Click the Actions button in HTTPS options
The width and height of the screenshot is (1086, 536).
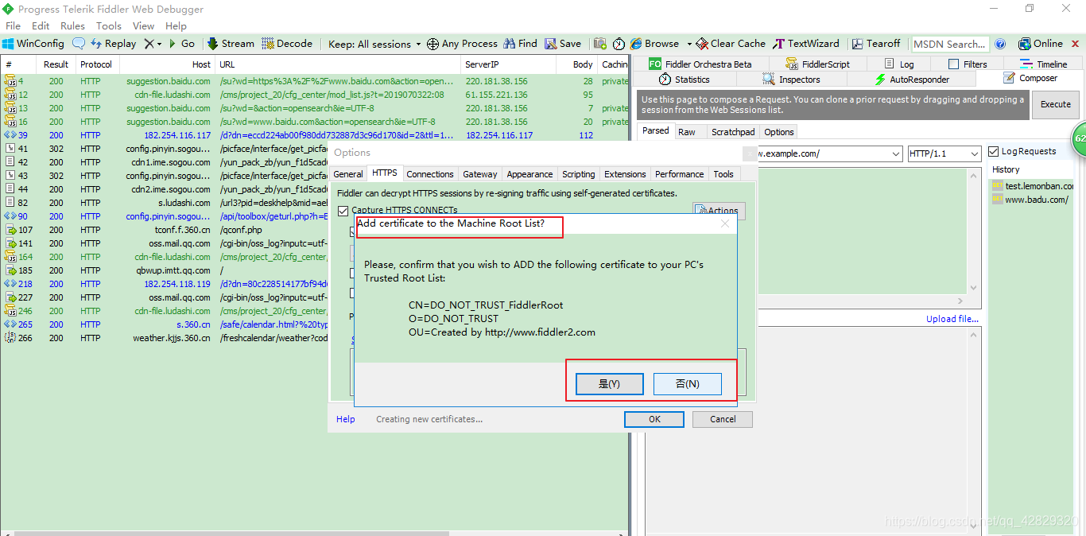pos(719,211)
